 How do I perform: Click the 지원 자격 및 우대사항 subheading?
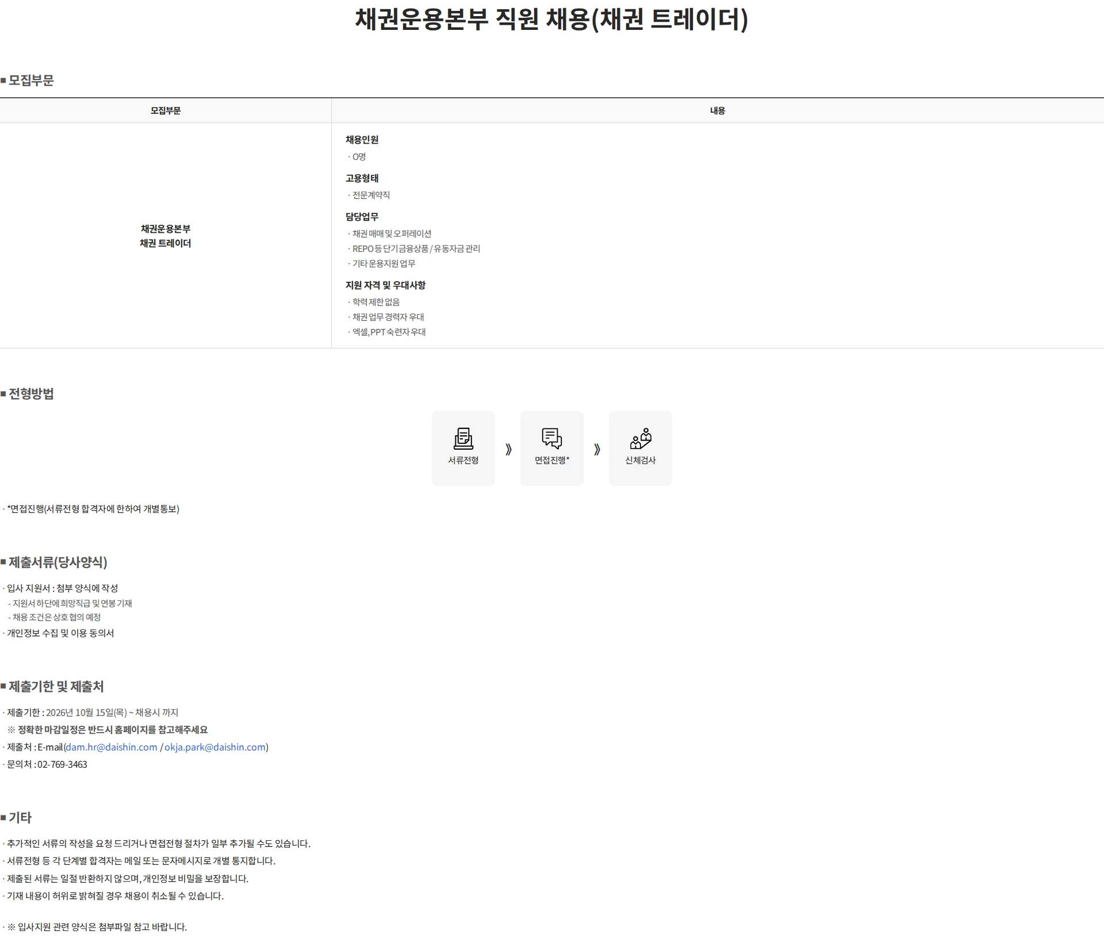pyautogui.click(x=385, y=285)
